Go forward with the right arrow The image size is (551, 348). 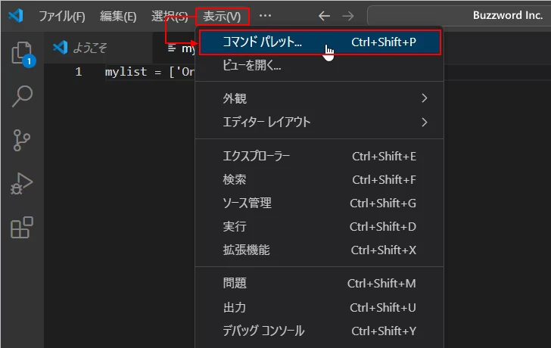348,16
